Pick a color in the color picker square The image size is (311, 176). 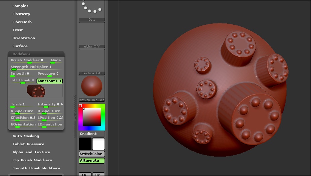(92, 117)
